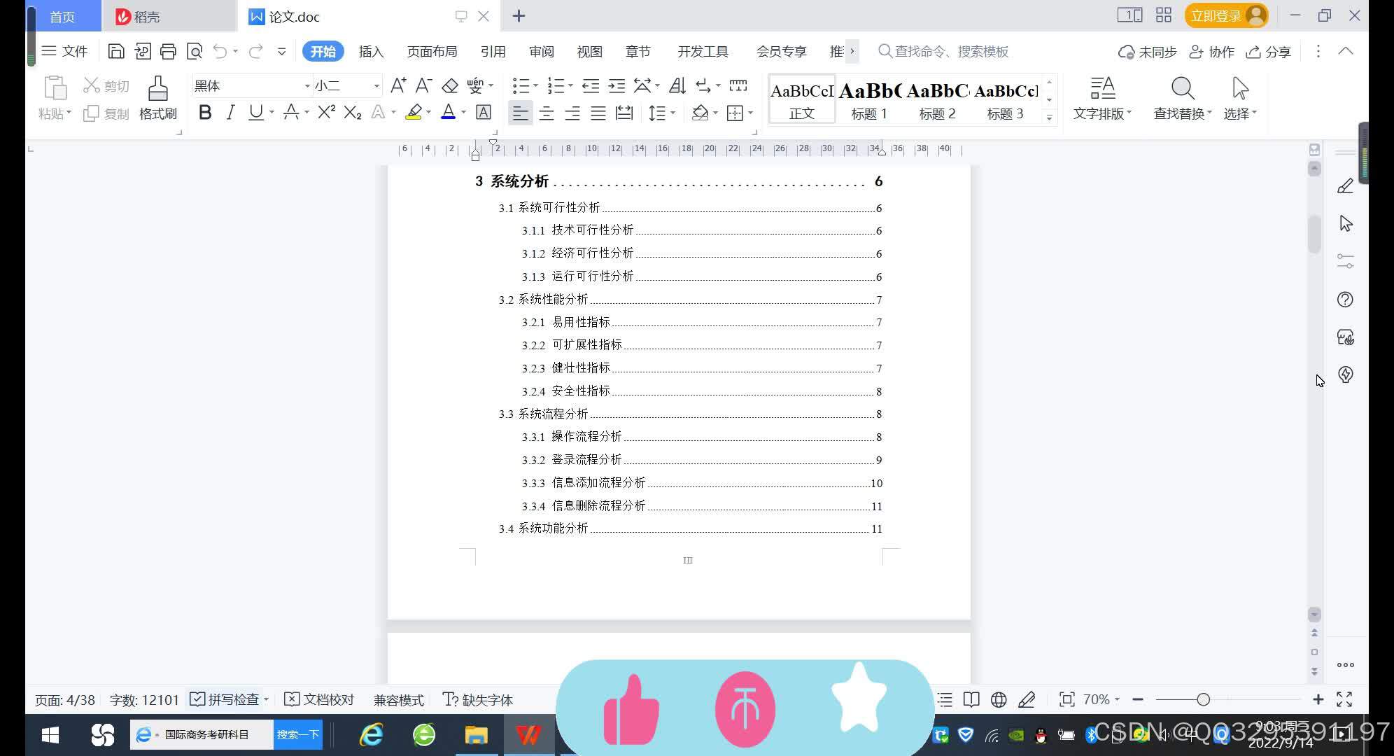Screen dimensions: 1394x756
Task: Set justified text alignment
Action: tap(598, 113)
